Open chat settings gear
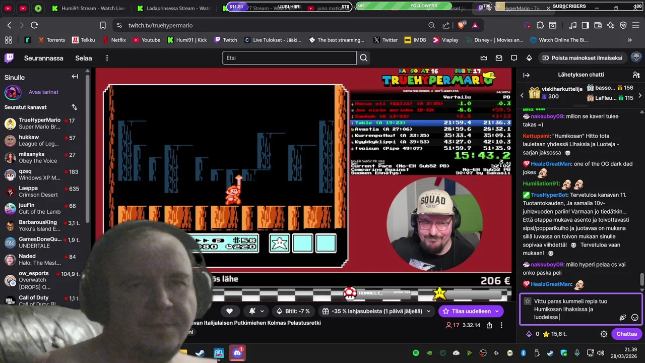 coord(604,334)
